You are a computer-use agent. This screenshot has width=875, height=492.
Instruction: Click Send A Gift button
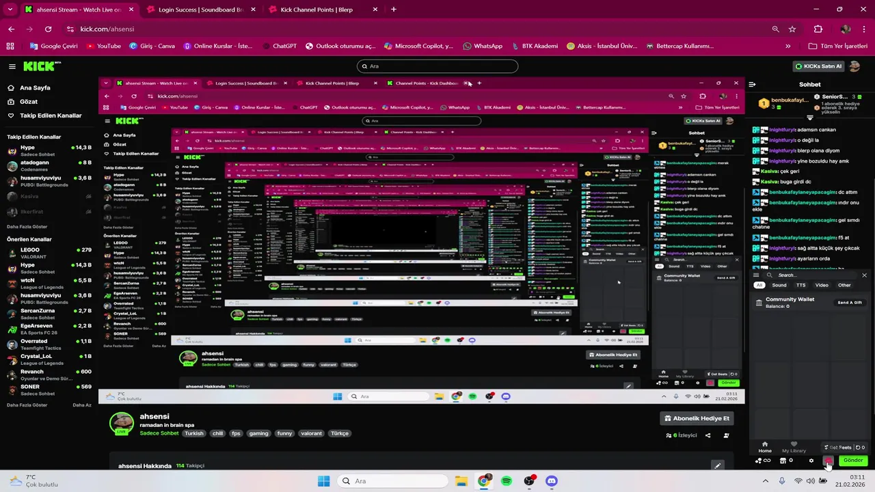[850, 302]
